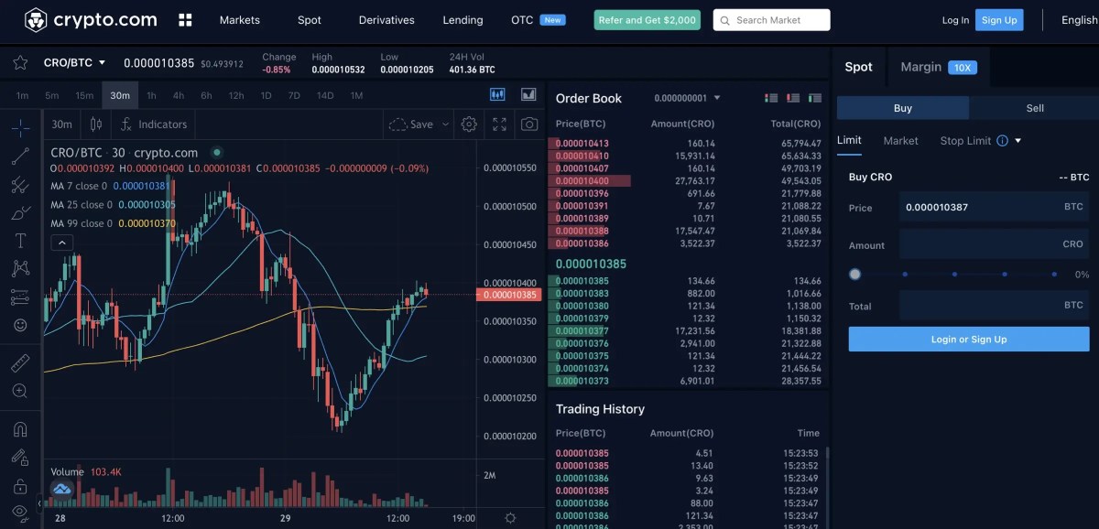
Task: Select the prediction and measurement tool
Action: pyautogui.click(x=20, y=297)
